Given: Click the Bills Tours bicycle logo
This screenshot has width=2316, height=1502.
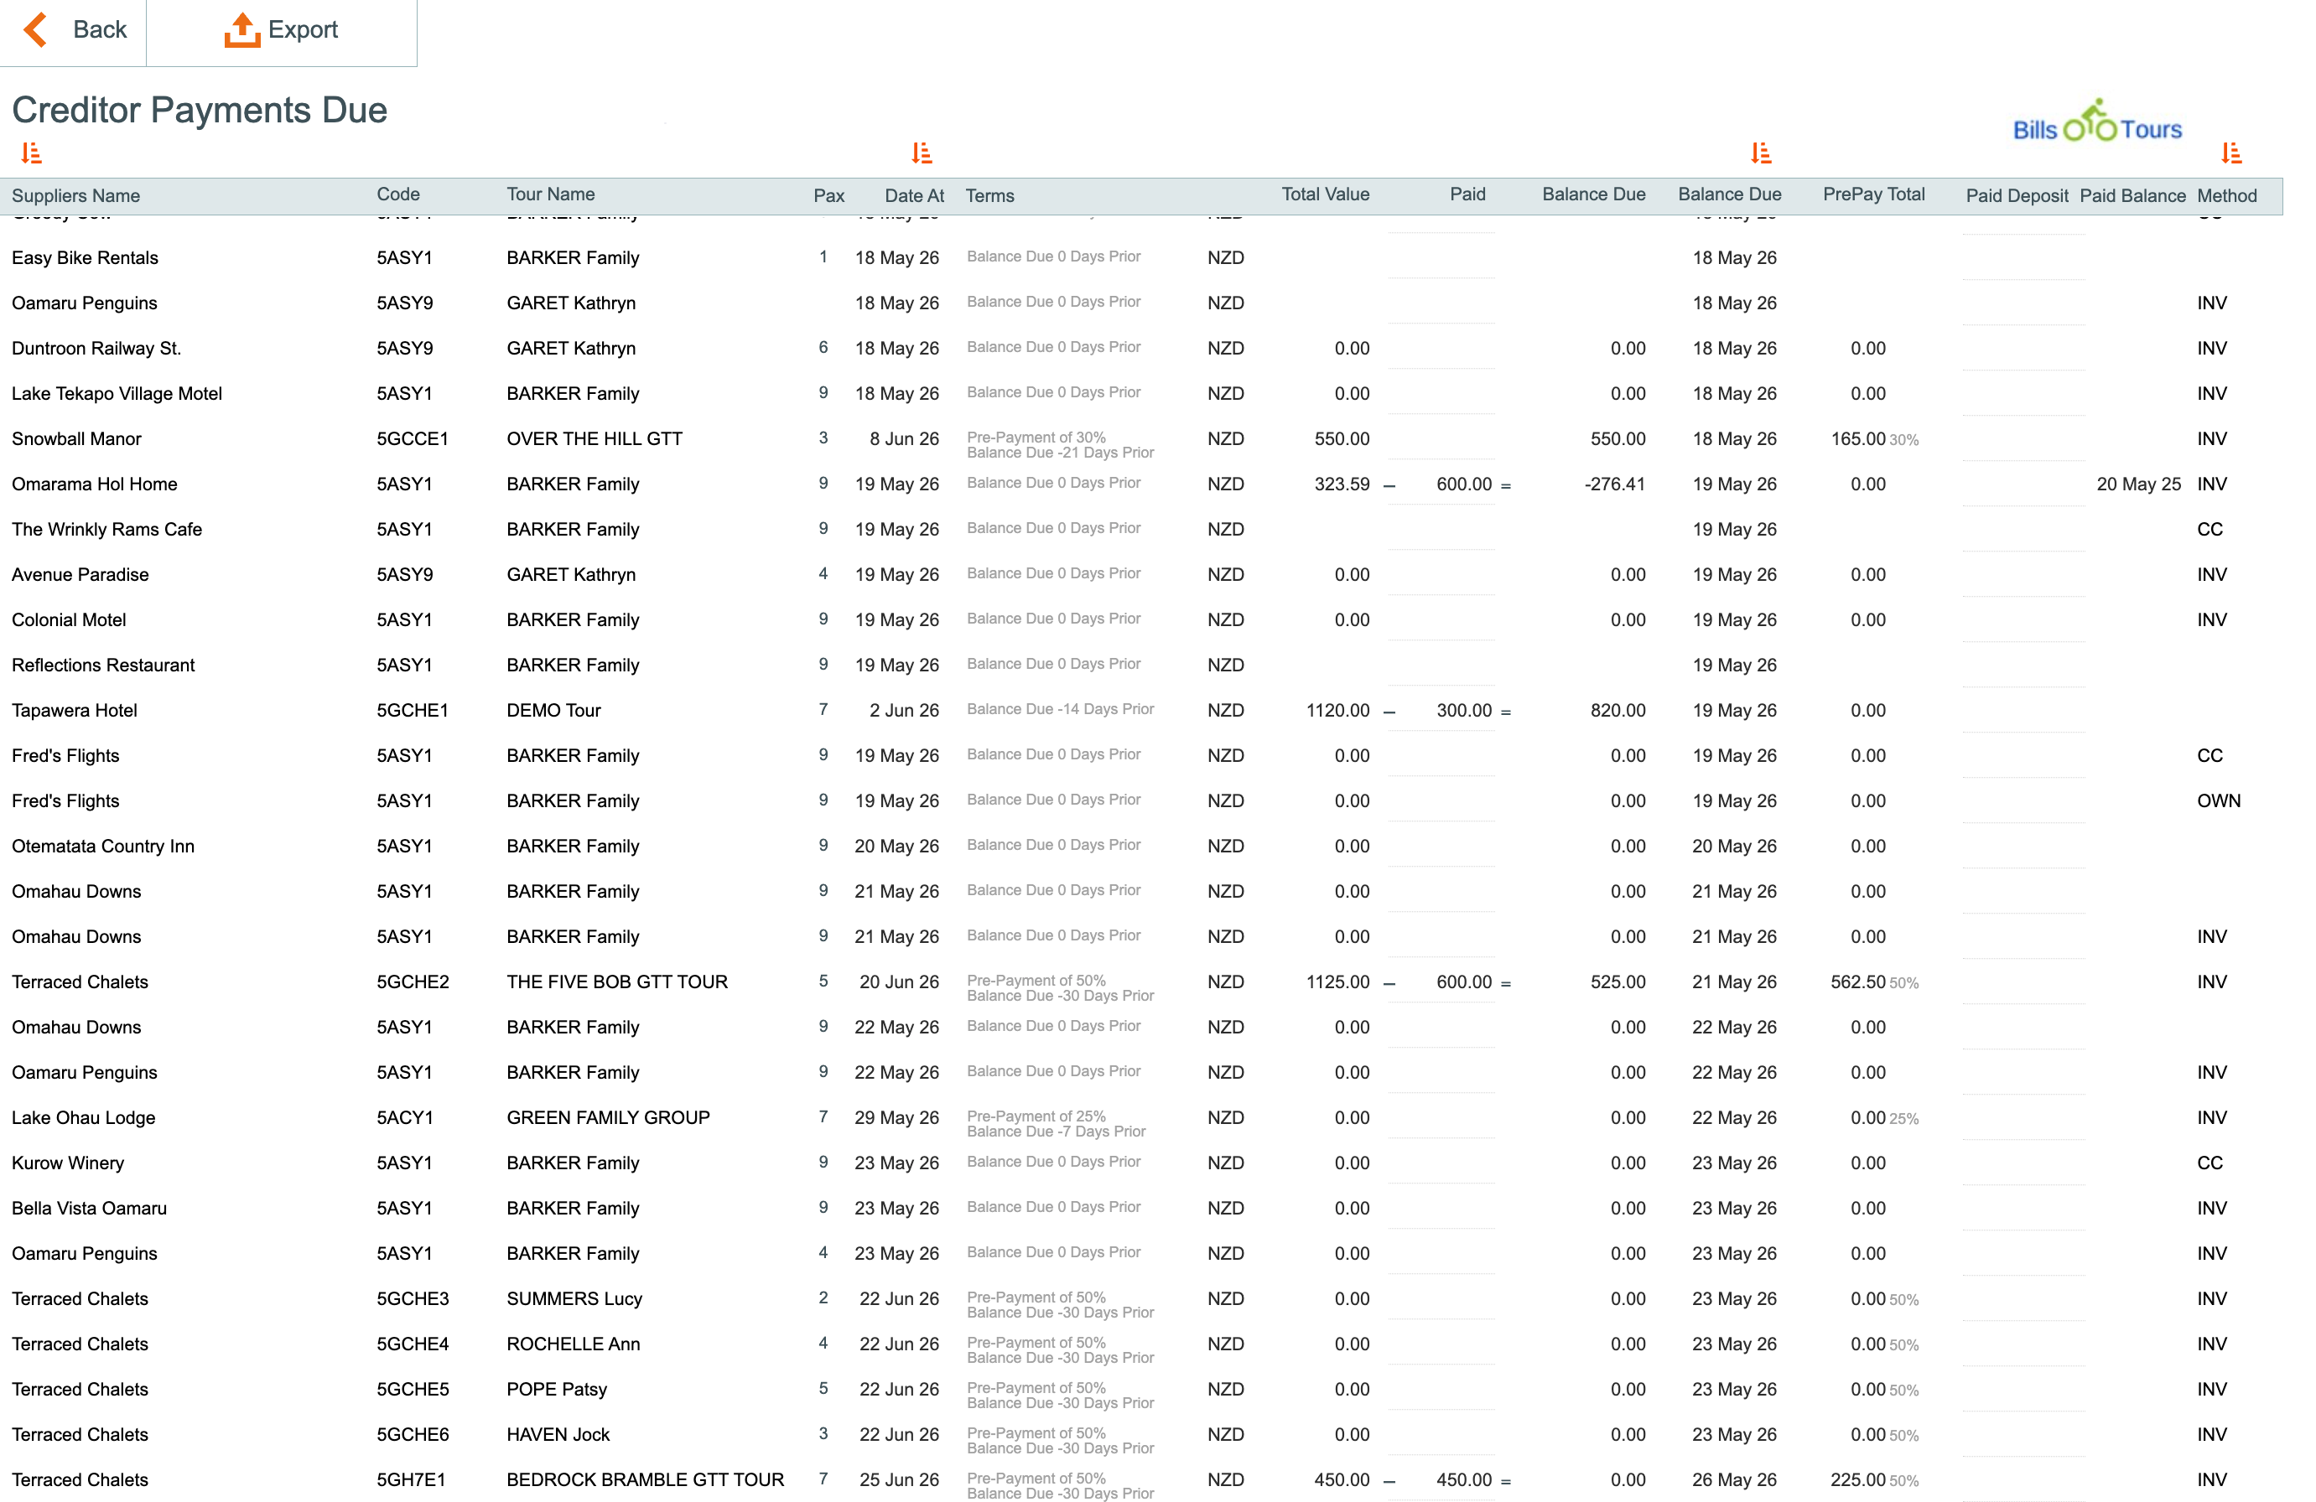Looking at the screenshot, I should click(2096, 123).
